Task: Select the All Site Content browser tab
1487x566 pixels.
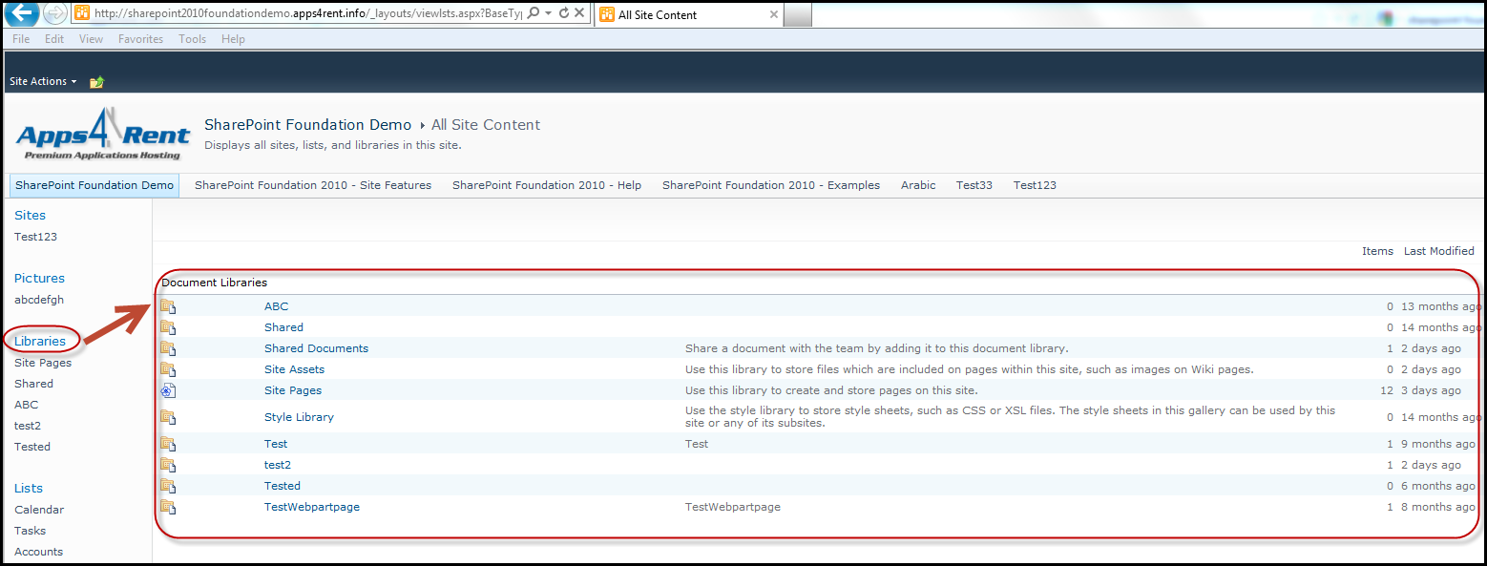Action: (x=689, y=14)
